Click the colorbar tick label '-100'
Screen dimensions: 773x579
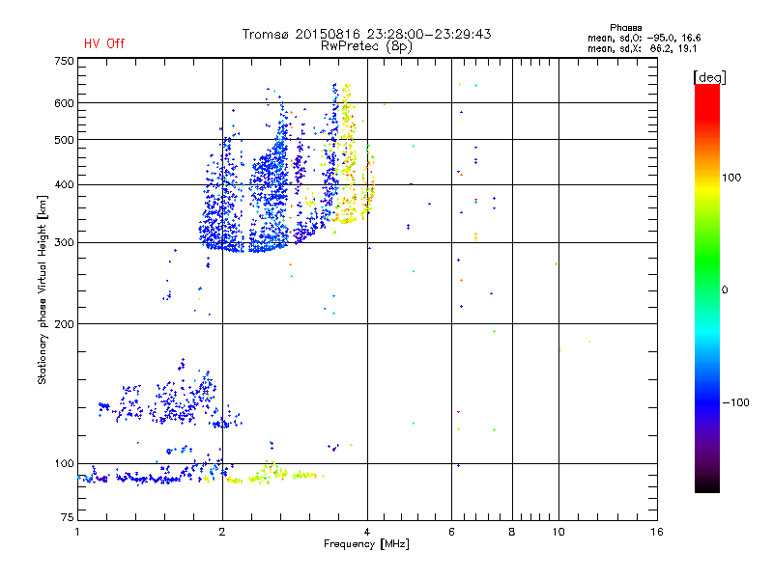736,402
